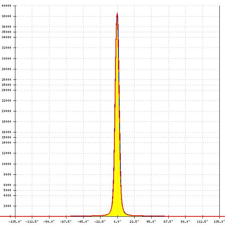The height and width of the screenshot is (225, 225).
Task: Click the -135.0° x-axis label
Action: [15, 222]
